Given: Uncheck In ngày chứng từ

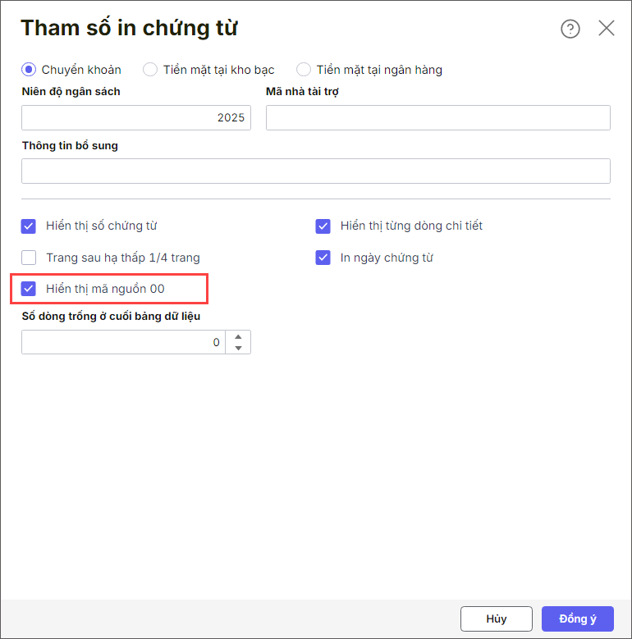Looking at the screenshot, I should [x=323, y=258].
